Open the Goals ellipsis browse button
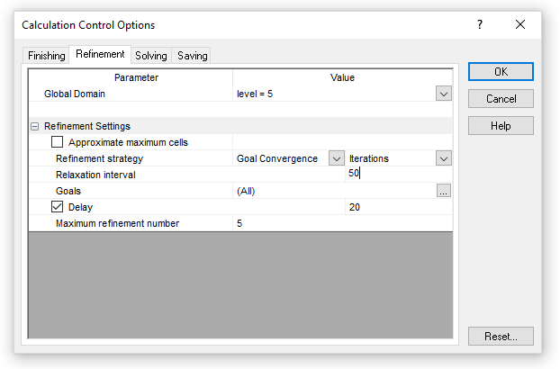 tap(443, 191)
